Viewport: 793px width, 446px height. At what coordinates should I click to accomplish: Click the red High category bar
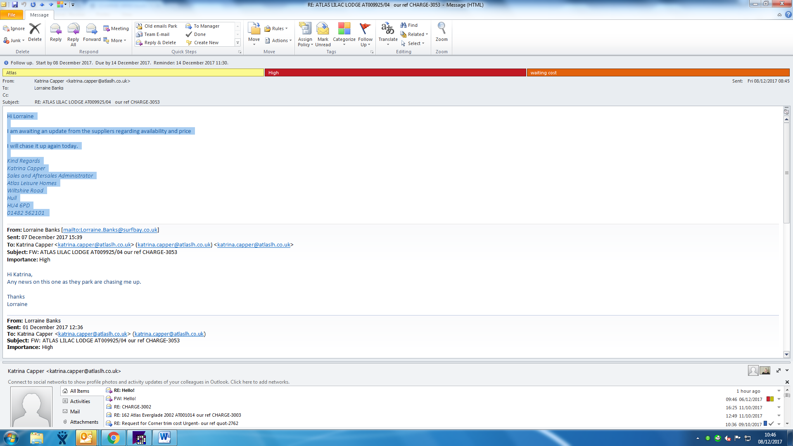click(395, 73)
